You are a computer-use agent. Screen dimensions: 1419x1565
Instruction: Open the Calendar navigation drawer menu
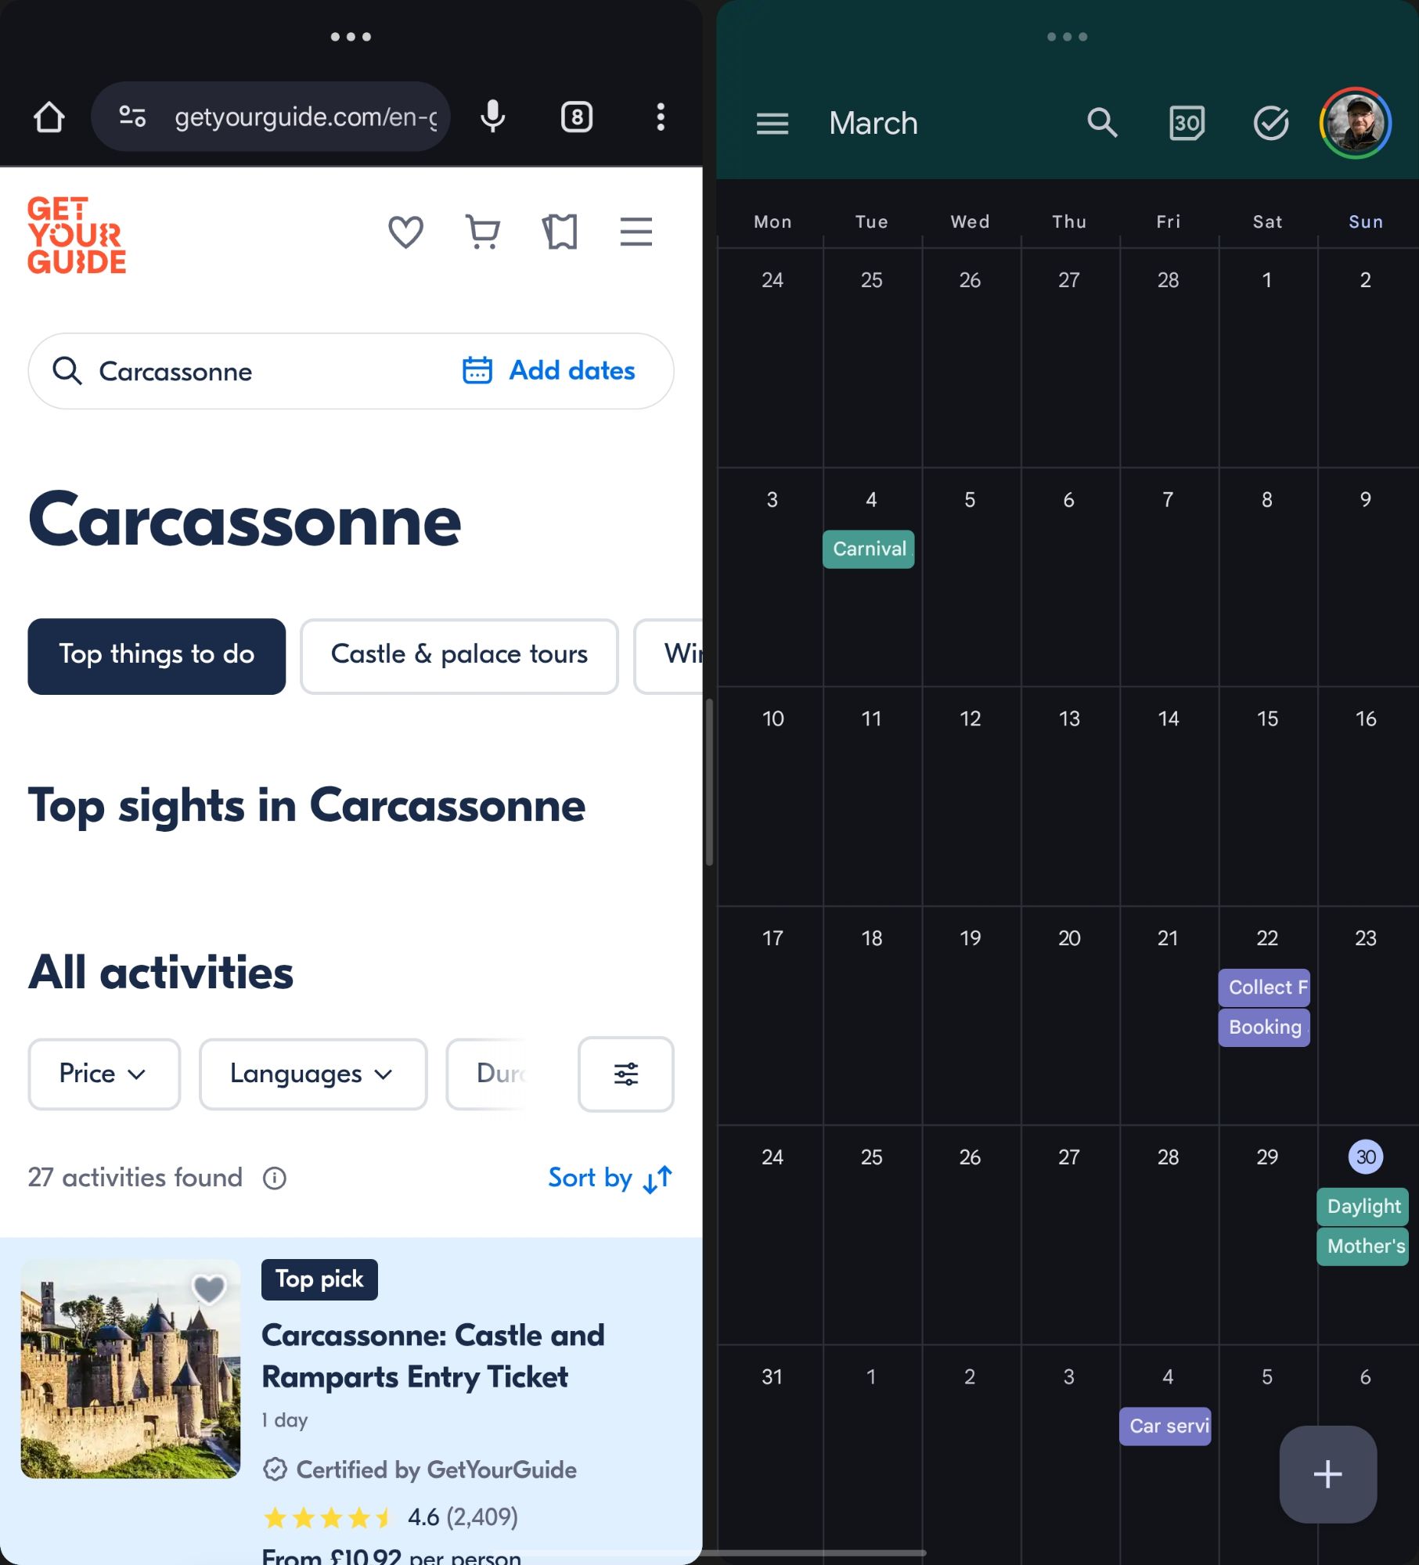(x=772, y=123)
